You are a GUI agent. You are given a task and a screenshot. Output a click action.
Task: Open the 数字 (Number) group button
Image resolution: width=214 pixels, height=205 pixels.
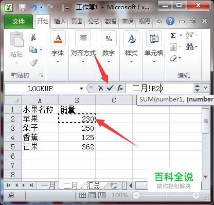point(109,47)
